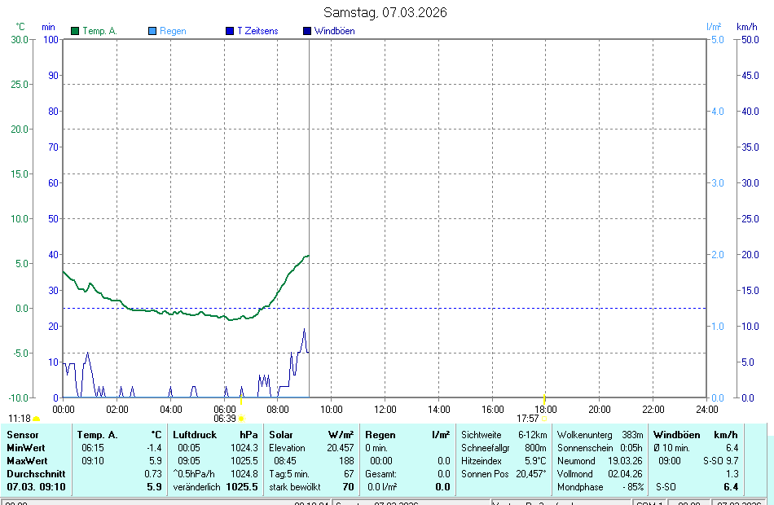Click the yellow sun icon beside 11:18

[x=36, y=419]
